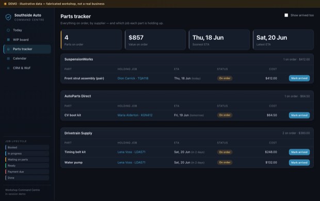Open the Today page
This screenshot has width=320, height=201.
pos(27,30)
